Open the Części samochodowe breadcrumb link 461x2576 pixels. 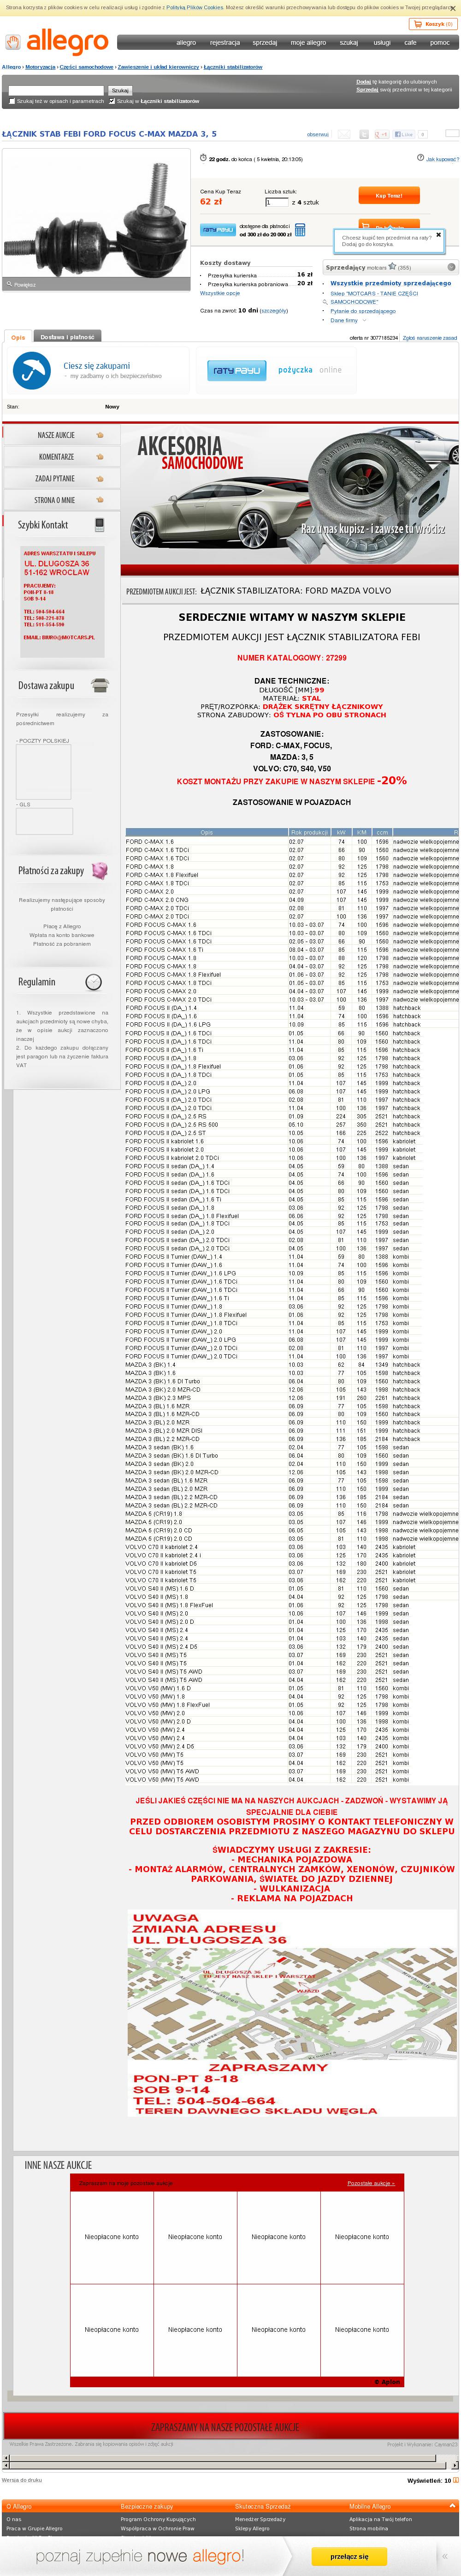(87, 67)
